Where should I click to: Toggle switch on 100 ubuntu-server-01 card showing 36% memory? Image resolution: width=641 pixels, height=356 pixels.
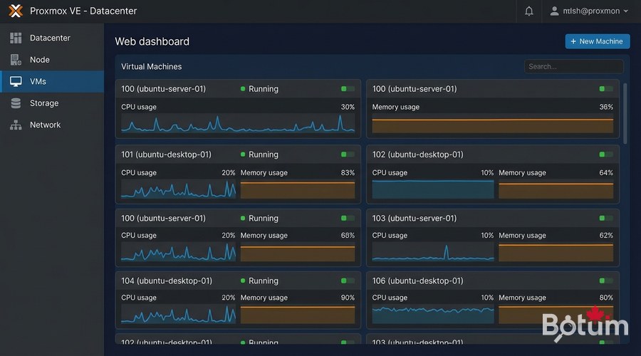pos(606,89)
